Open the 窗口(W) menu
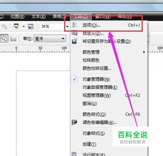This screenshot has height=156, width=163. click(103, 16)
